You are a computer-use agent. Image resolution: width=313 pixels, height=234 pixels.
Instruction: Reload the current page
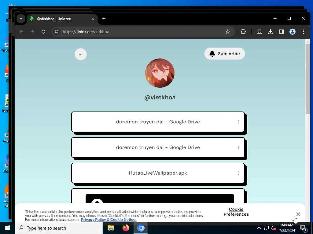[x=43, y=32]
